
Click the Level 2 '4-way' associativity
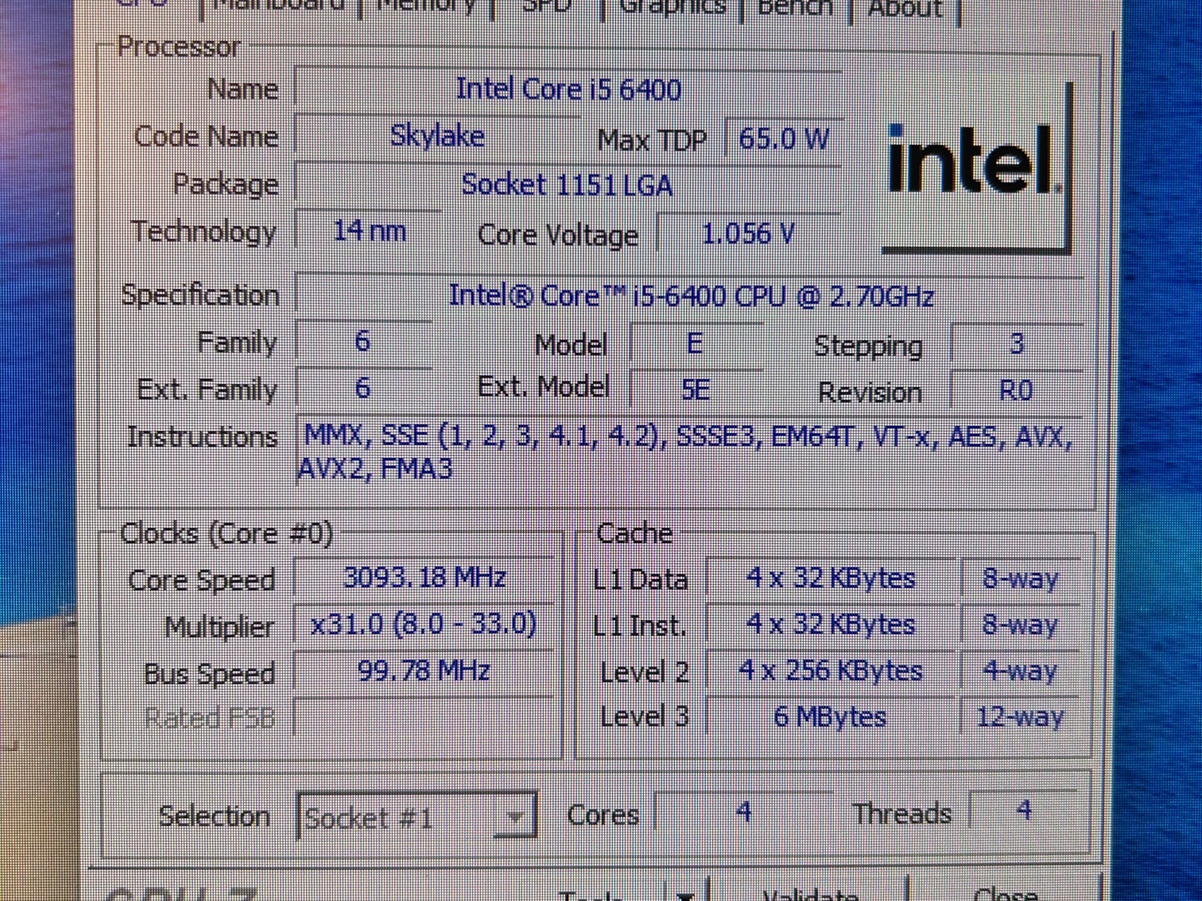click(1020, 671)
